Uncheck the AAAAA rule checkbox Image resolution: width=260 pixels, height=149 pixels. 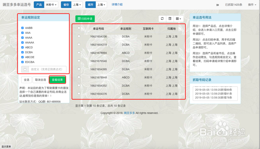click(x=23, y=43)
